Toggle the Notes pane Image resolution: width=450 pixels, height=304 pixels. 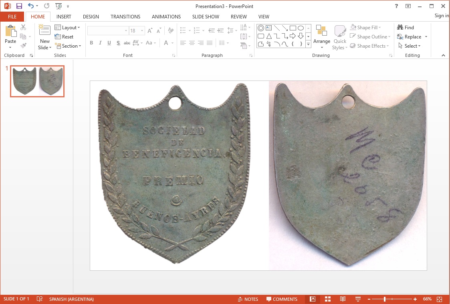pyautogui.click(x=248, y=299)
